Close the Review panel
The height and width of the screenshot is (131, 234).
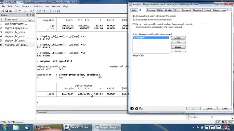(x=33, y=15)
